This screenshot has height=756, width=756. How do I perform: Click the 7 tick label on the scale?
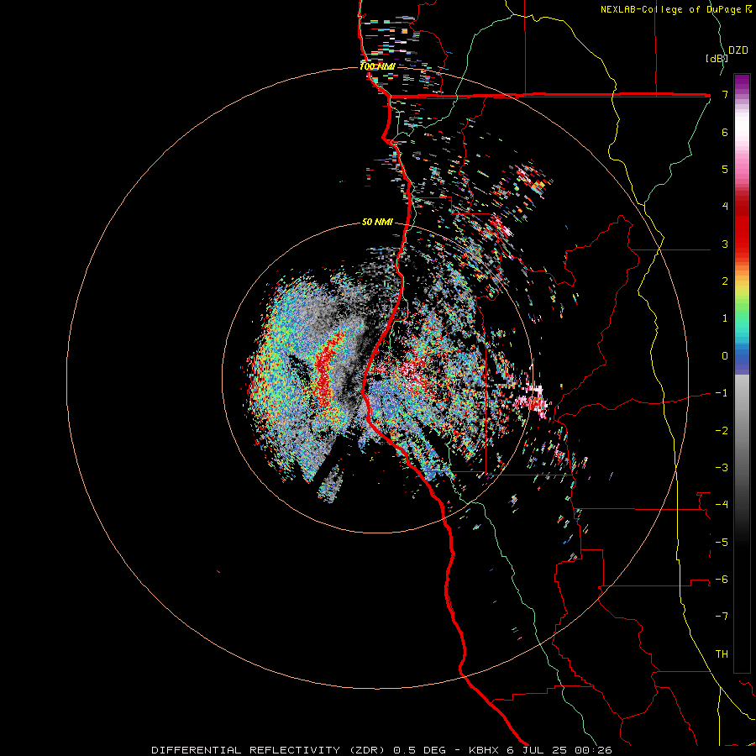pos(725,94)
